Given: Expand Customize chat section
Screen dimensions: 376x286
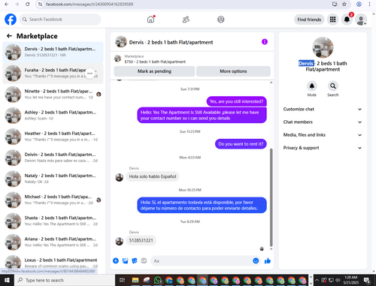Looking at the screenshot, I should [x=323, y=109].
